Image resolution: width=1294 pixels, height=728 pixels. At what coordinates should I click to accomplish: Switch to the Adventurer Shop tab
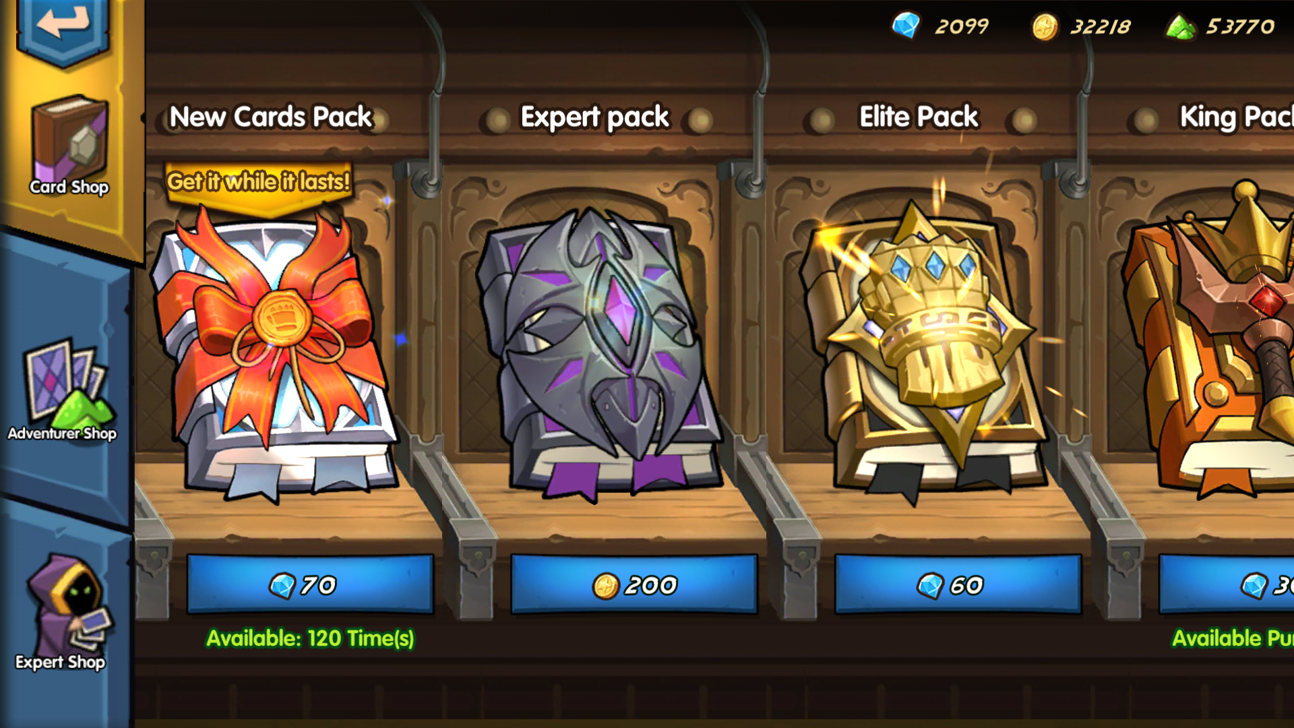63,391
